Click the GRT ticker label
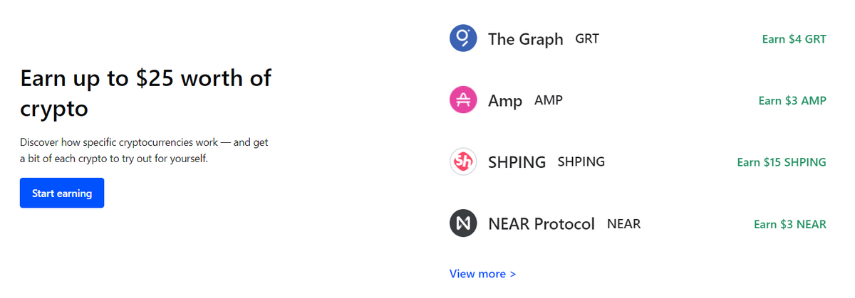 pyautogui.click(x=587, y=38)
